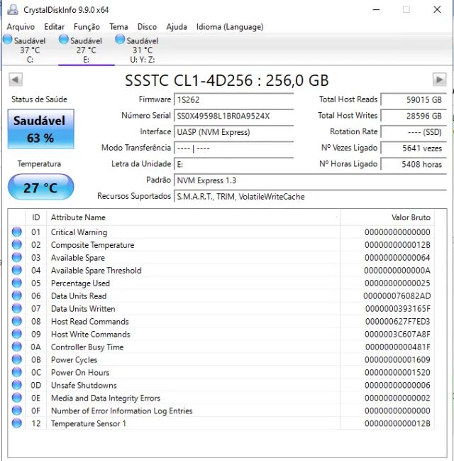Select the Unsafe Shutdowns attribute name
454x461 pixels.
[x=84, y=385]
